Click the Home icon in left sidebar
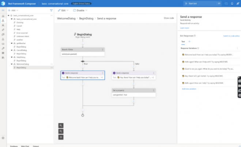This screenshot has width=241, height=147. point(3,16)
